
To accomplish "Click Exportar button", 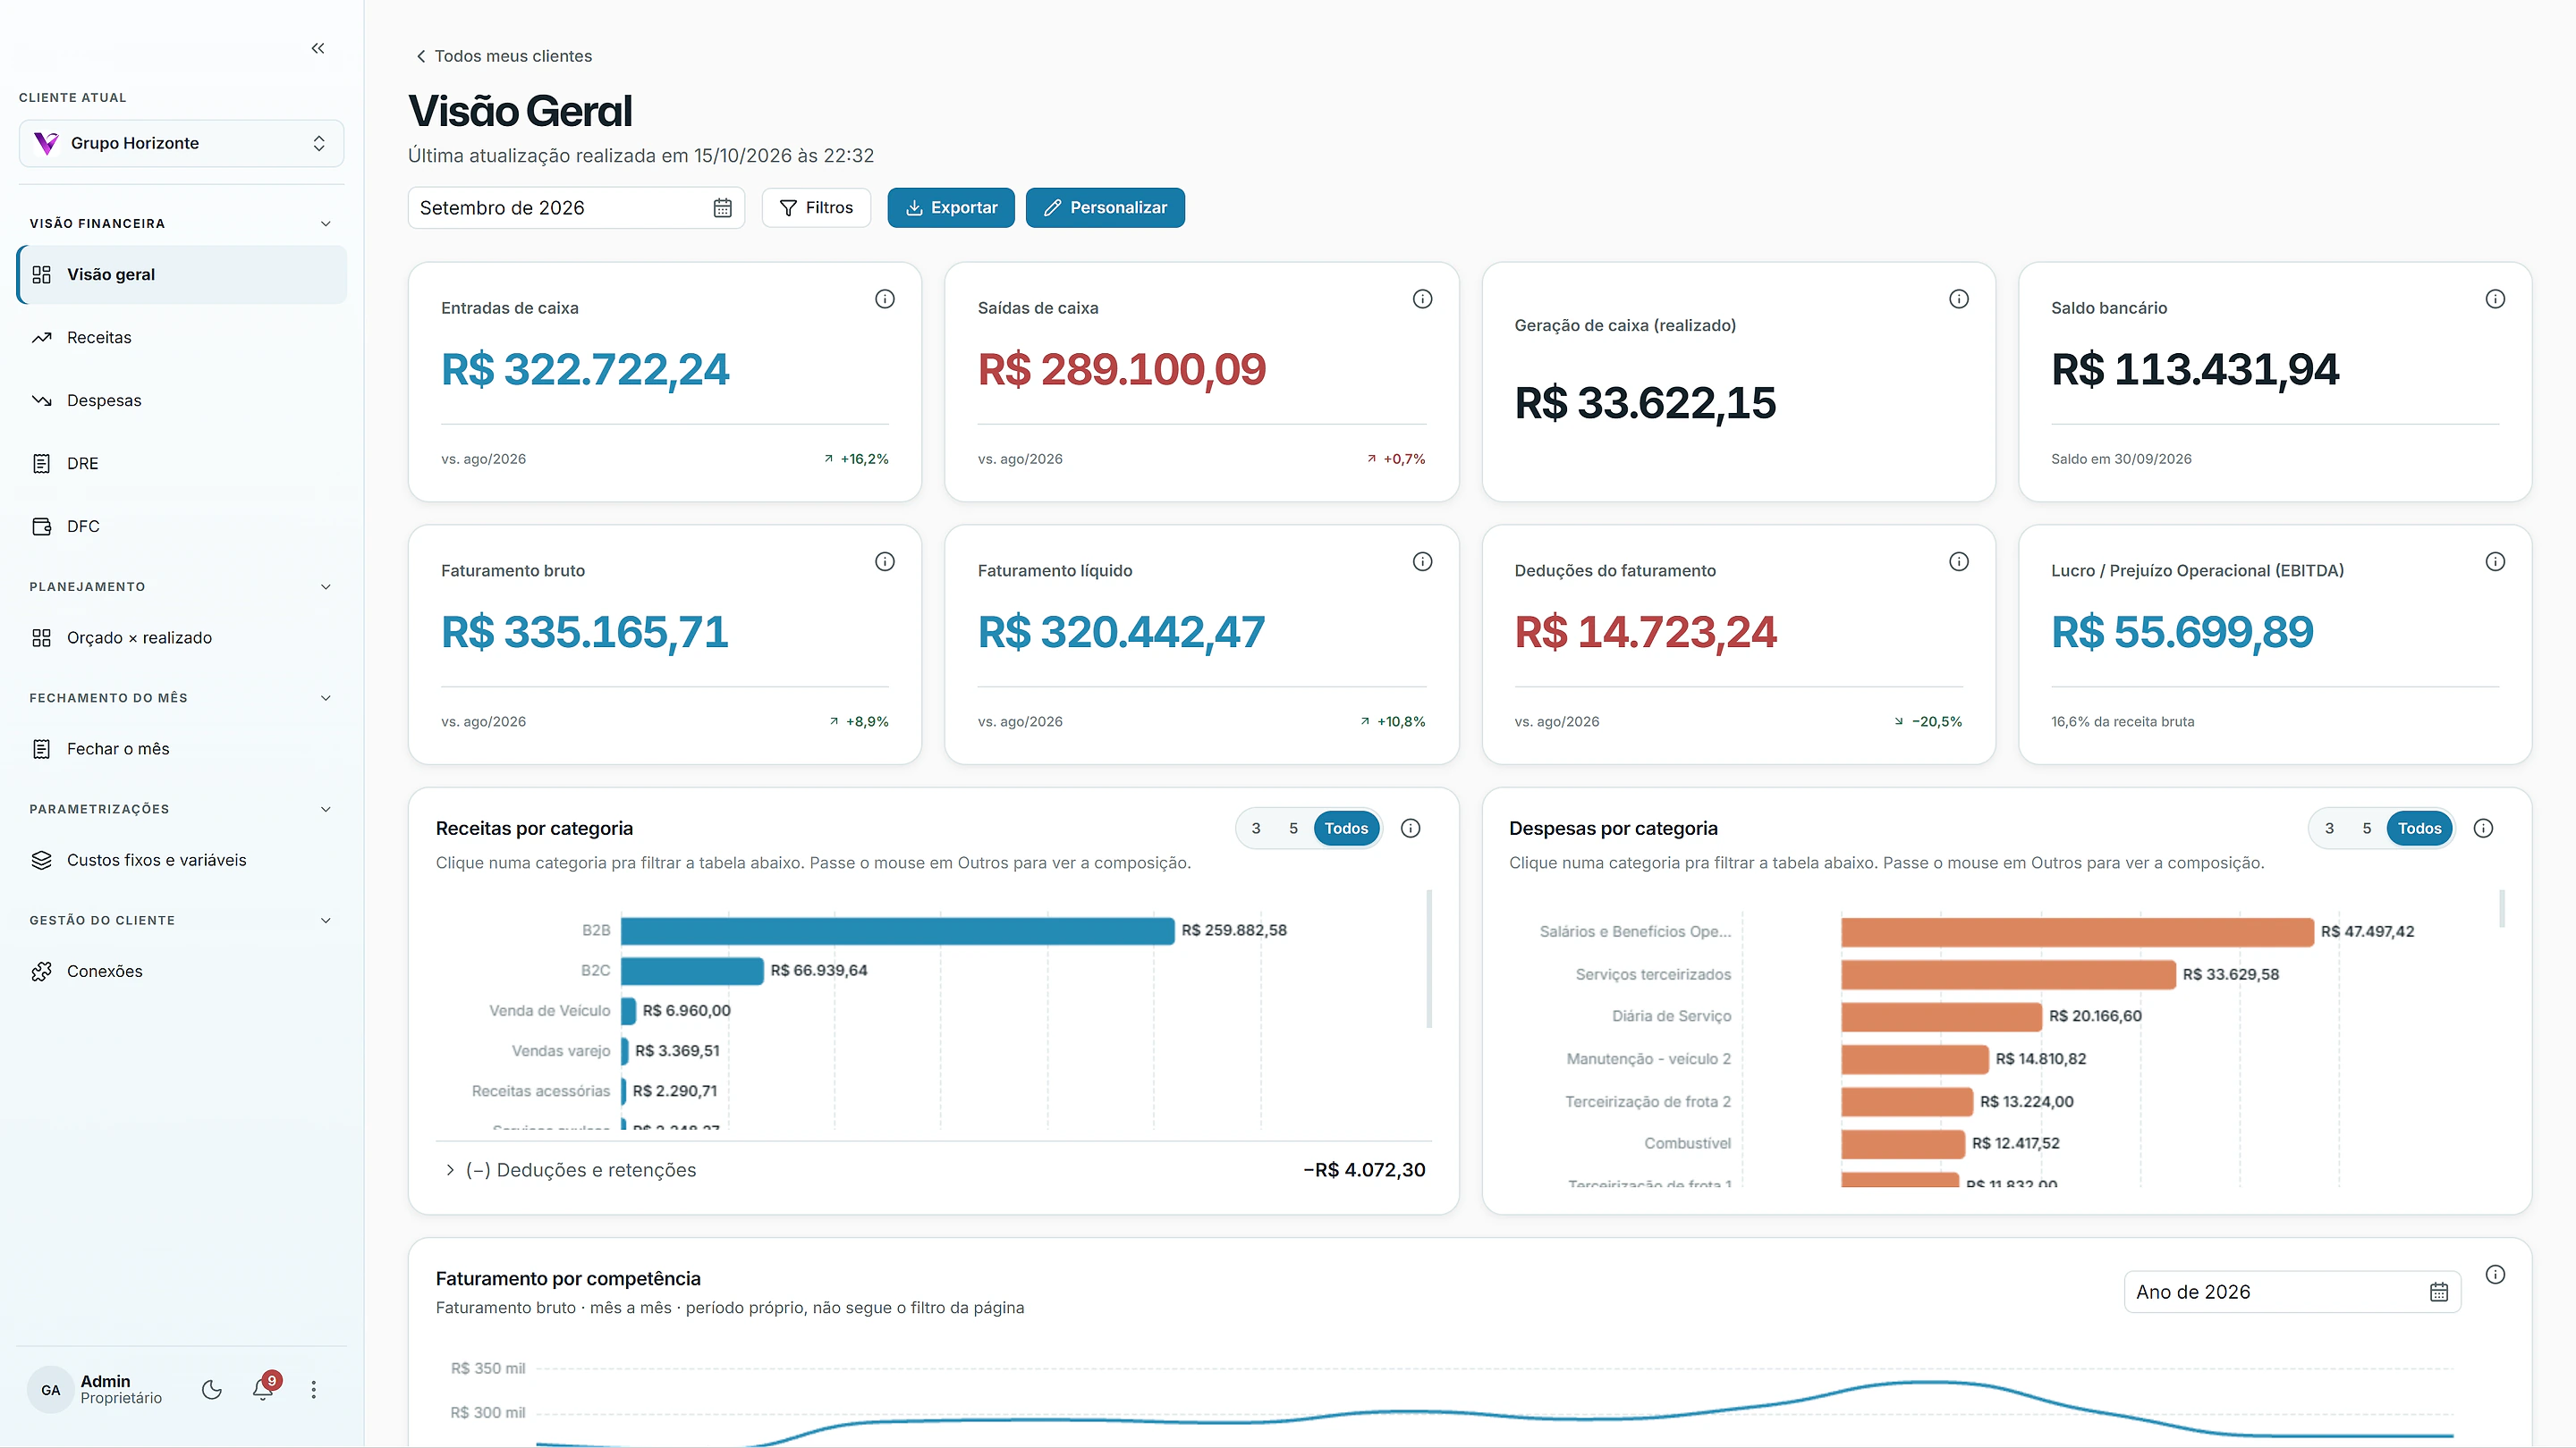I will 951,208.
